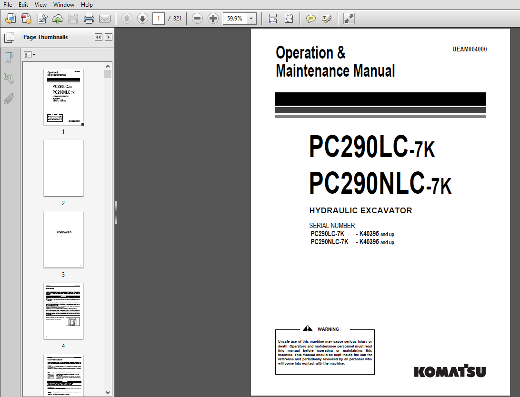Open the File menu
Viewport: 520px width, 397px height.
7,5
